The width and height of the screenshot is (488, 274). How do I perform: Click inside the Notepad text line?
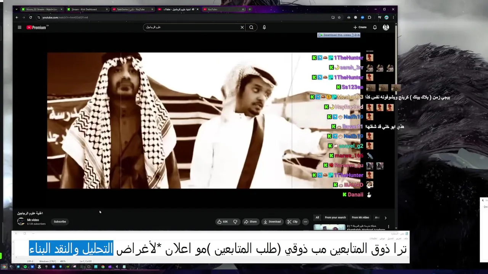pyautogui.click(x=218, y=249)
